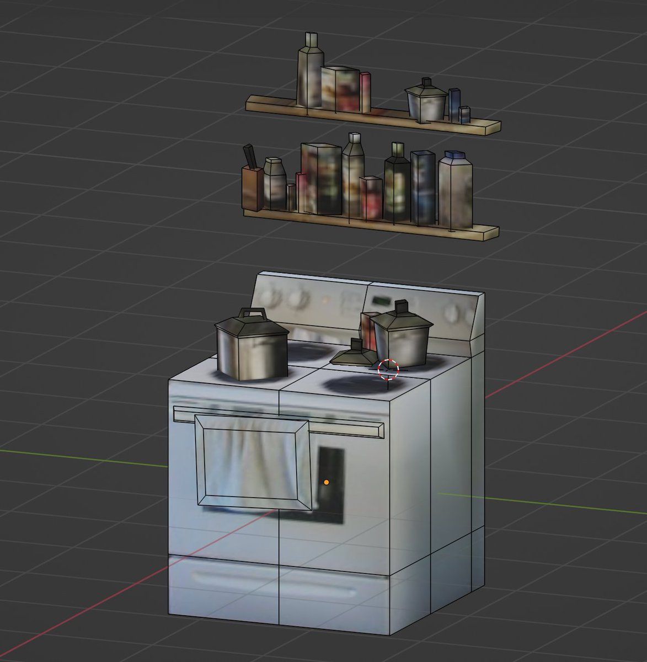The height and width of the screenshot is (662, 647).
Task: Select the tall bottle on the upper shelf
Action: click(310, 71)
